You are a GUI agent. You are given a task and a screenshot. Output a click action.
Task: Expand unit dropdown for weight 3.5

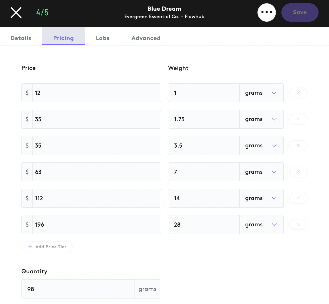(261, 146)
